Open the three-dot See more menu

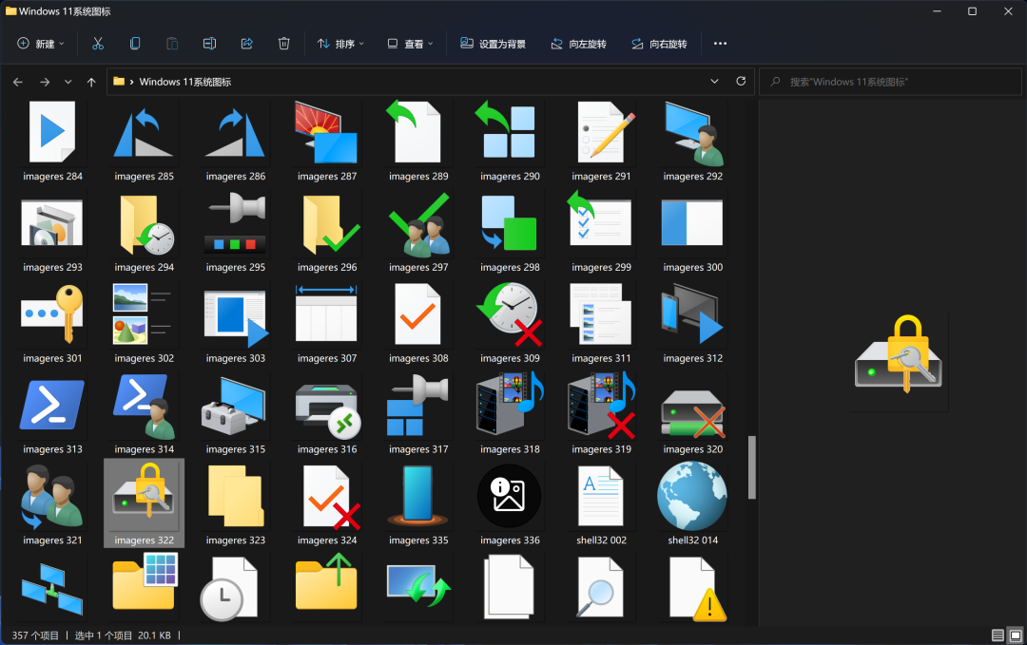click(720, 44)
